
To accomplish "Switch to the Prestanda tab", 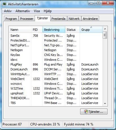I will pos(58,19).
